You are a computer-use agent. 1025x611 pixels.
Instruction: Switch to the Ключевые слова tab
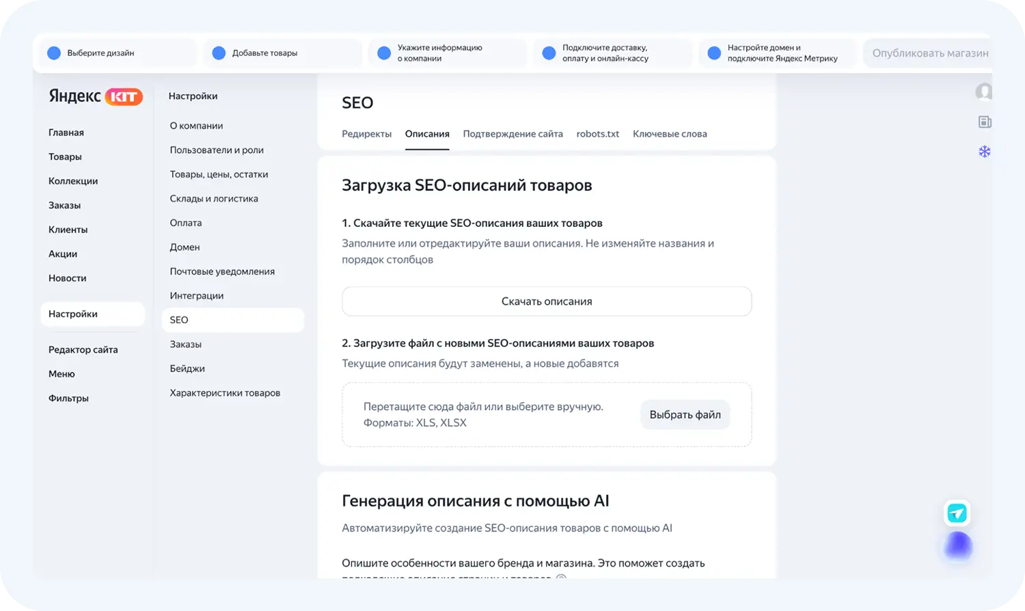tap(670, 134)
